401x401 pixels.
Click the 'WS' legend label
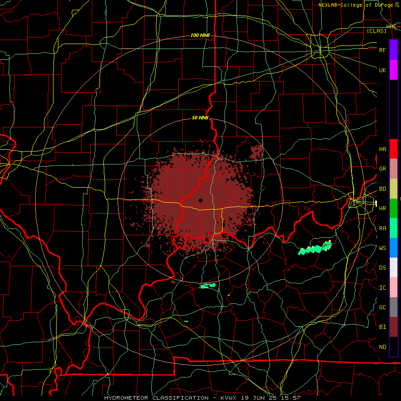click(382, 248)
